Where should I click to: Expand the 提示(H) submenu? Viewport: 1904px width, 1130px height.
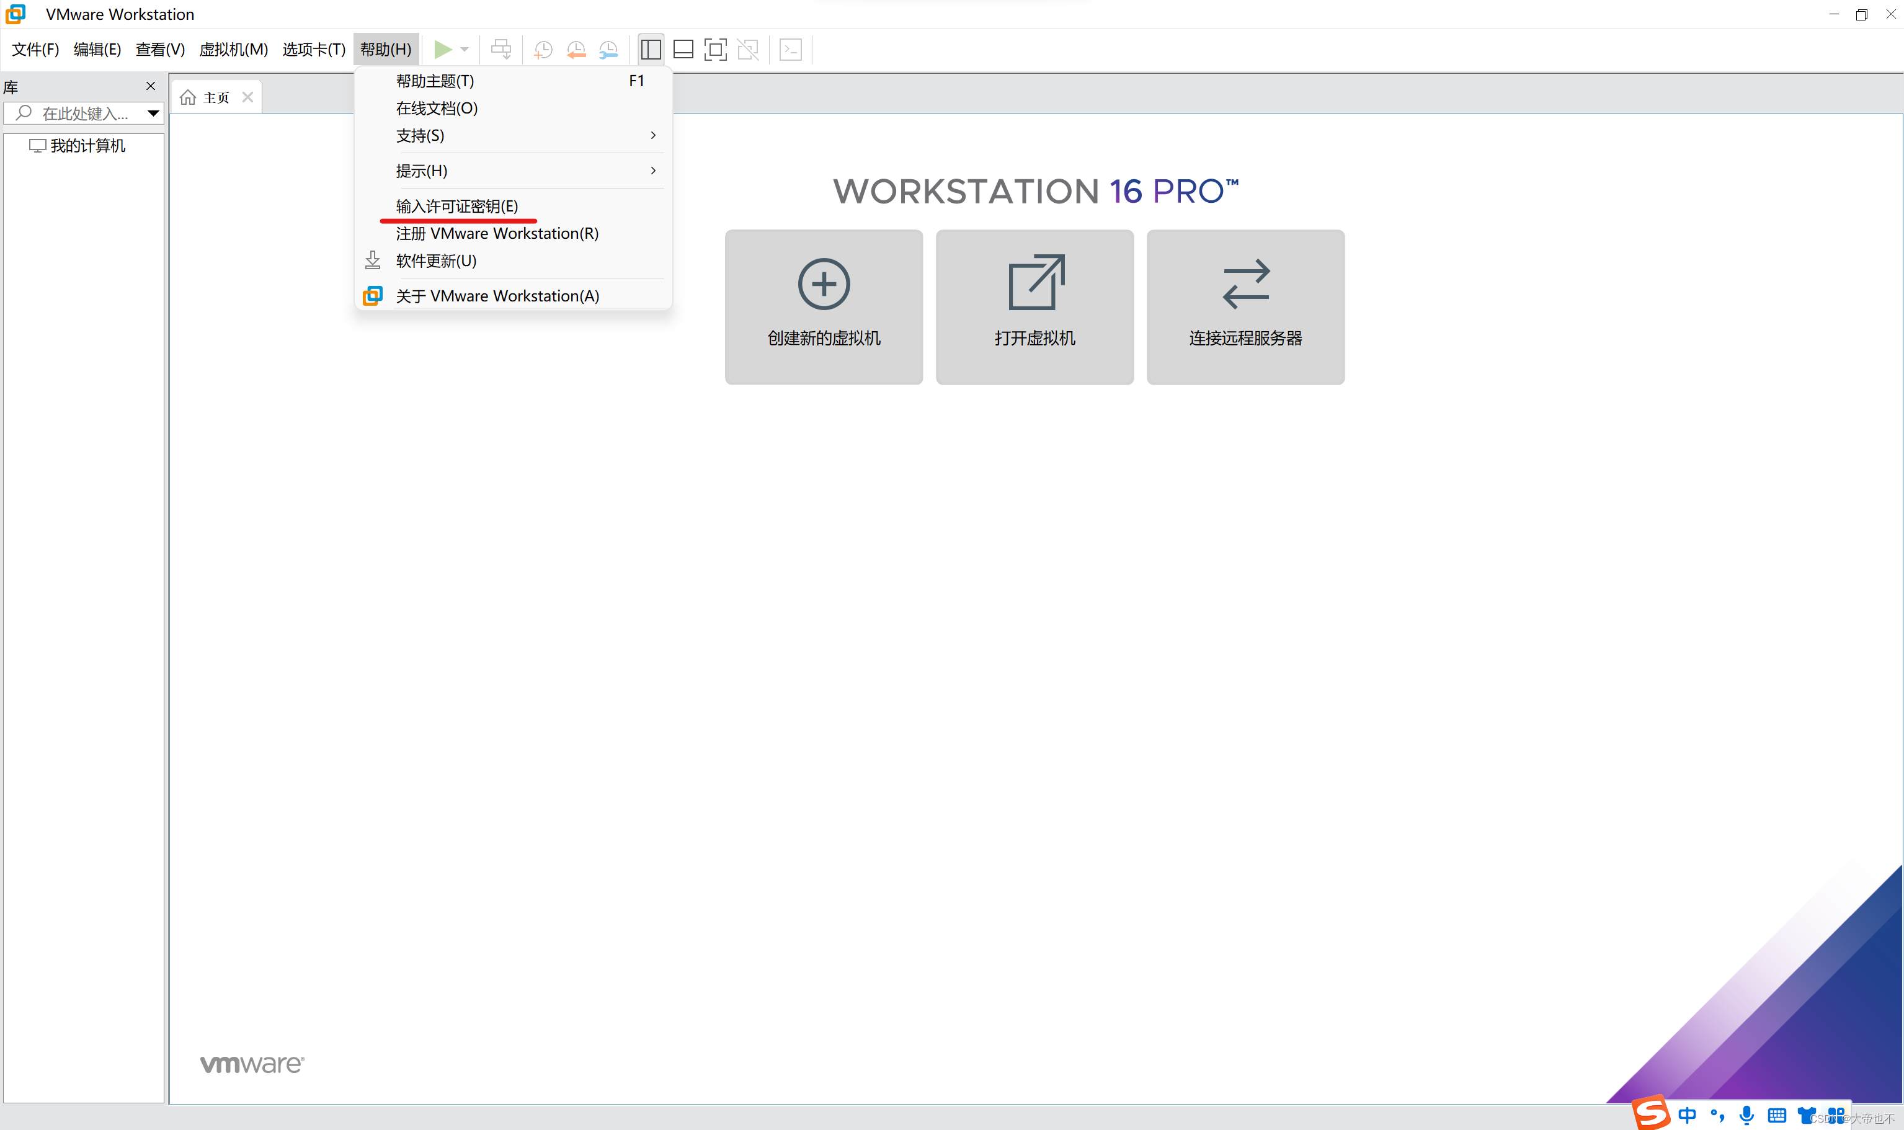pos(514,171)
